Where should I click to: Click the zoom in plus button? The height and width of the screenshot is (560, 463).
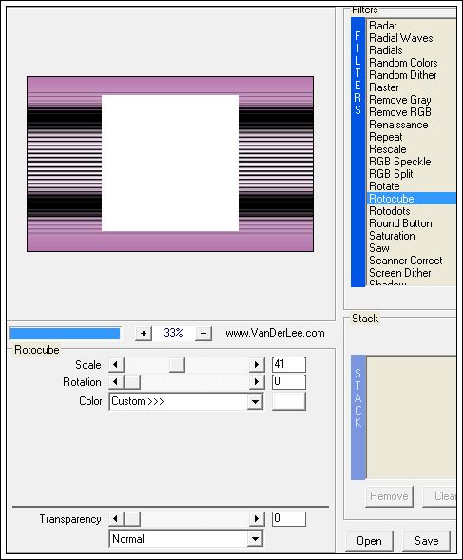tap(144, 333)
